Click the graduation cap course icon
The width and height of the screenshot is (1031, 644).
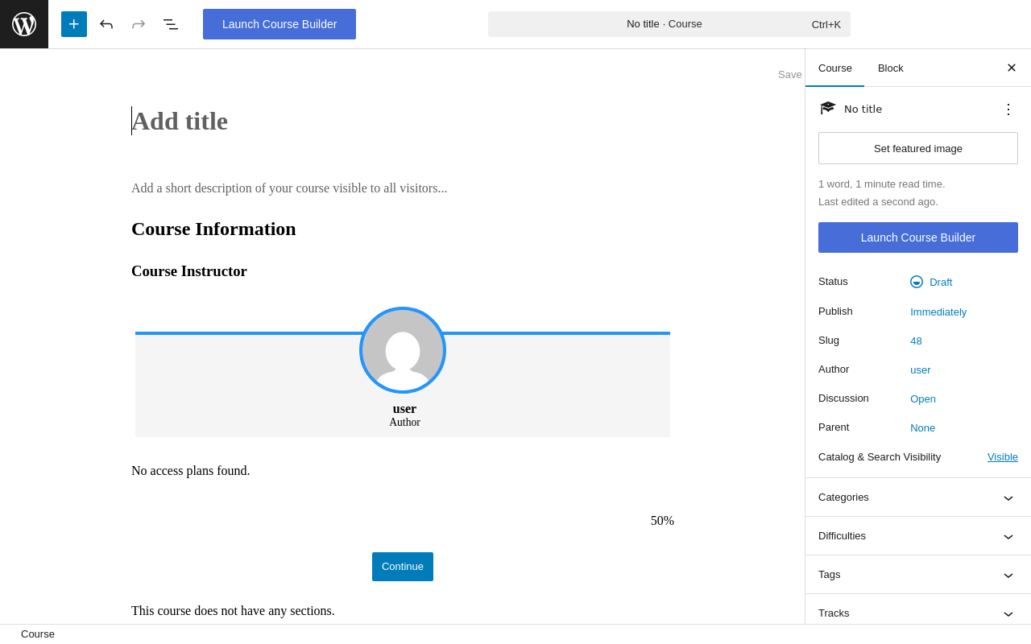(828, 109)
